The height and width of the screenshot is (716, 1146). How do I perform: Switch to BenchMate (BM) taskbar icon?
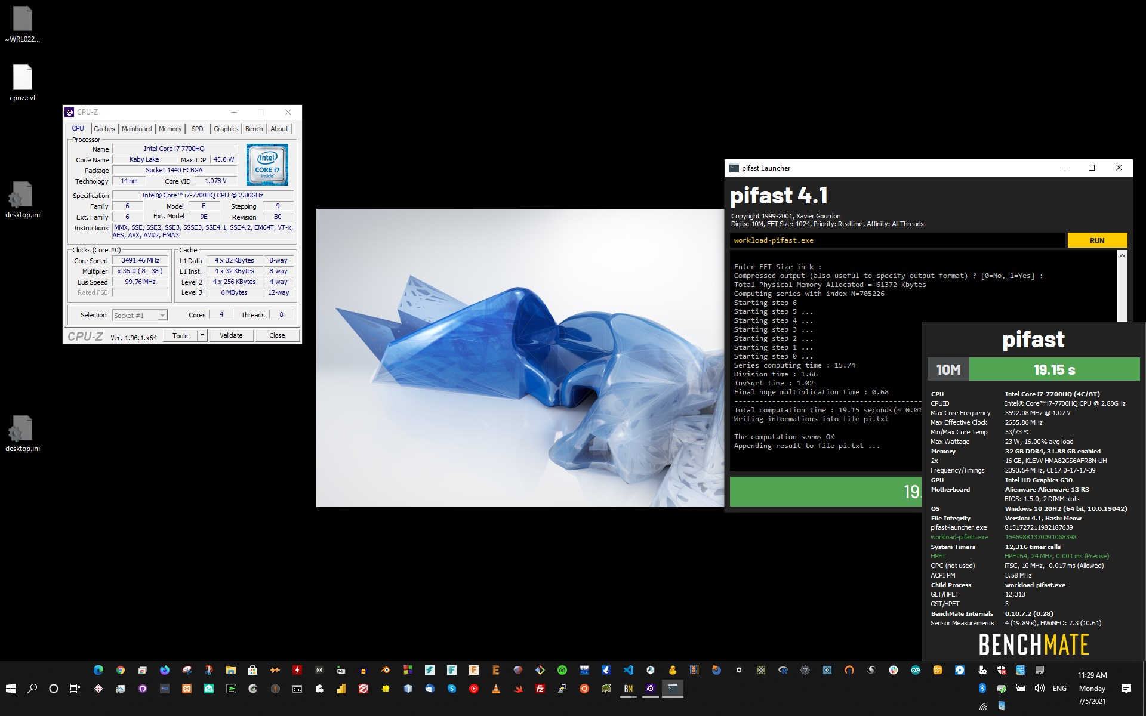629,689
